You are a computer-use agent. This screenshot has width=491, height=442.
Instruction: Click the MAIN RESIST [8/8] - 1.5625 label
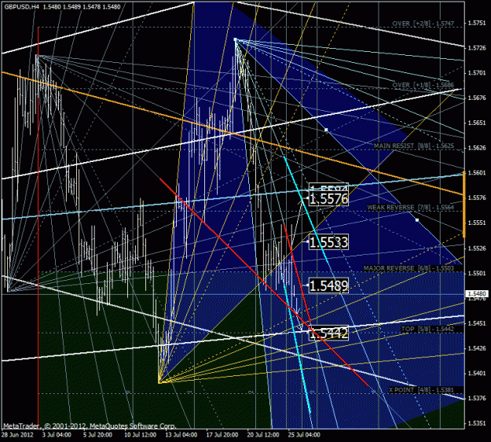[x=414, y=145]
